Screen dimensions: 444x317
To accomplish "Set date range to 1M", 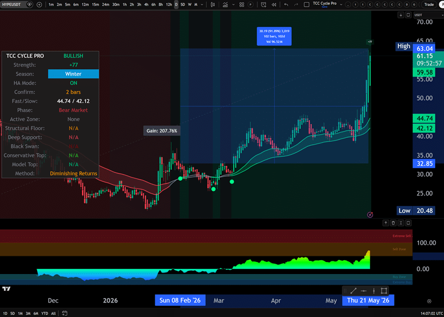I will pyautogui.click(x=20, y=313).
